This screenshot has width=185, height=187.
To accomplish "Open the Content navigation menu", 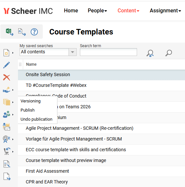I will [x=128, y=11].
